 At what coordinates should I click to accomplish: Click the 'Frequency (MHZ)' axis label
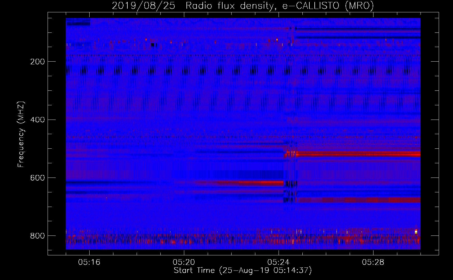click(21, 134)
